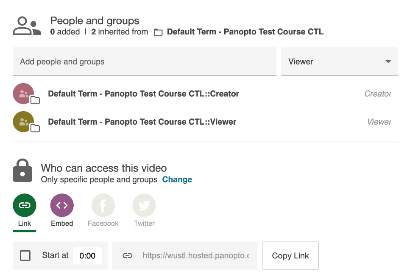The image size is (407, 280).
Task: Click the Change access link
Action: pos(177,179)
